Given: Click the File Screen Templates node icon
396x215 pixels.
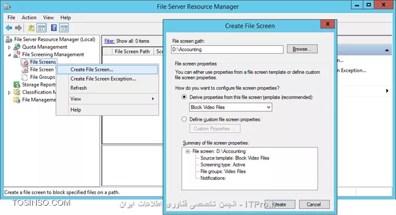Looking at the screenshot, I should 25,70.
